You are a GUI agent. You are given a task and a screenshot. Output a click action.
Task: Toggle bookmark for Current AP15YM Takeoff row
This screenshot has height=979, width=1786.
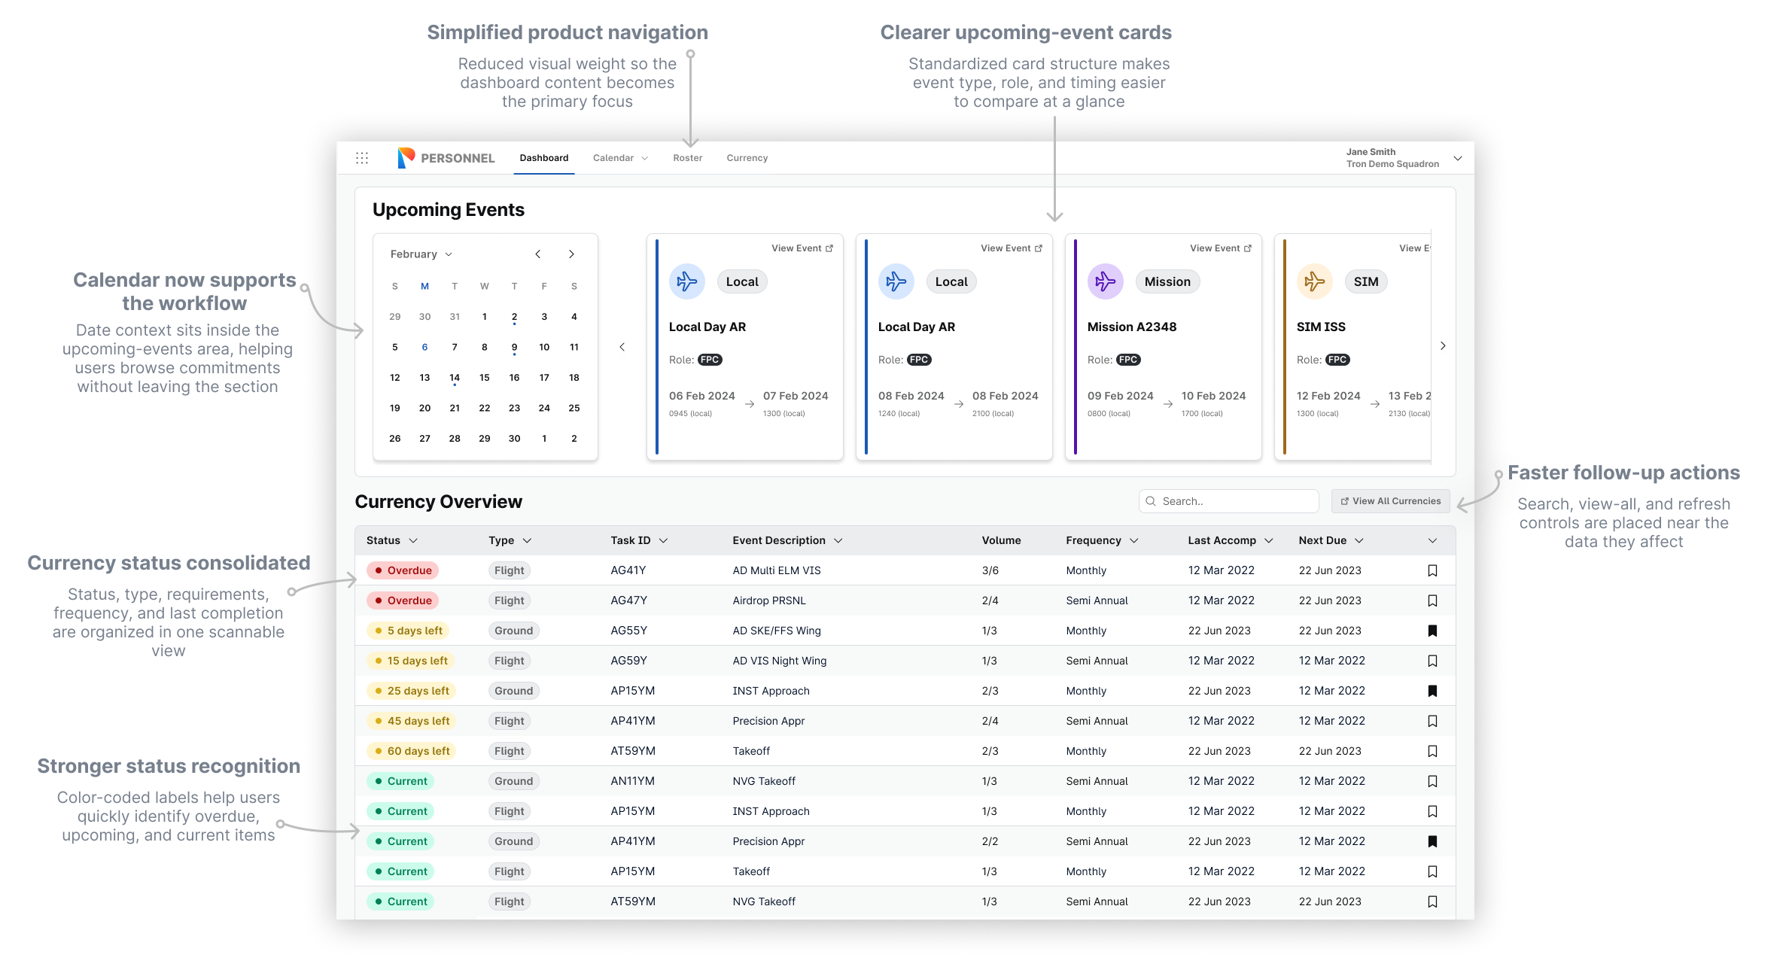pyautogui.click(x=1432, y=871)
